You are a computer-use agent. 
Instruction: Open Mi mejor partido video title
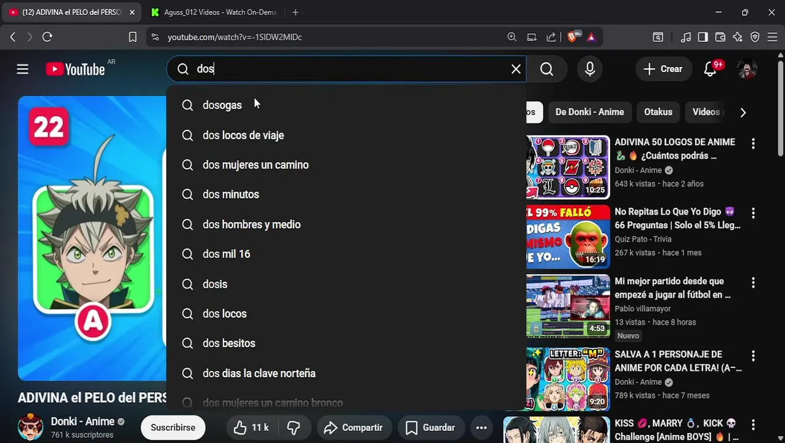(x=672, y=288)
